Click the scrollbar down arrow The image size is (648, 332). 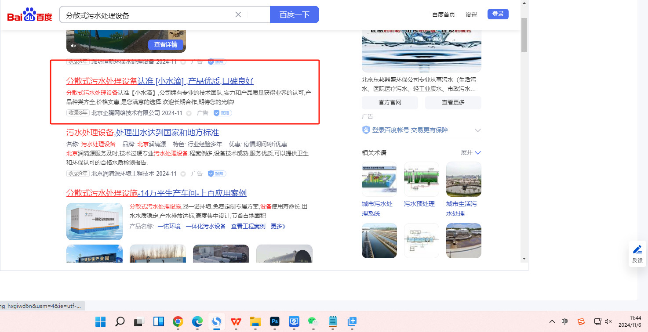(524, 259)
